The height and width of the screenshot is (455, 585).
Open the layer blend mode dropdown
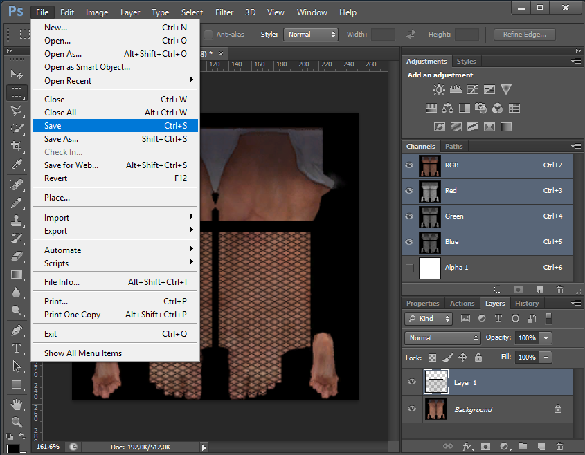tap(443, 338)
